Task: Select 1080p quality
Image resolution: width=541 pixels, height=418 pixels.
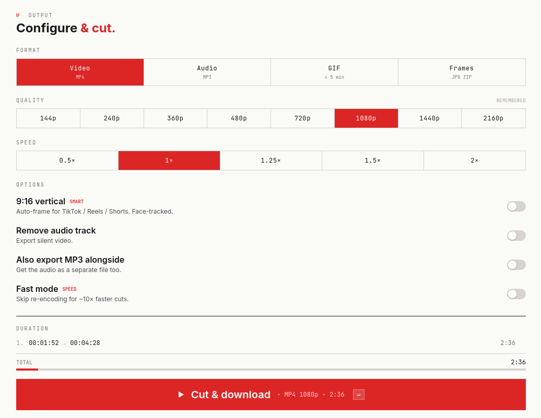Action: (366, 118)
